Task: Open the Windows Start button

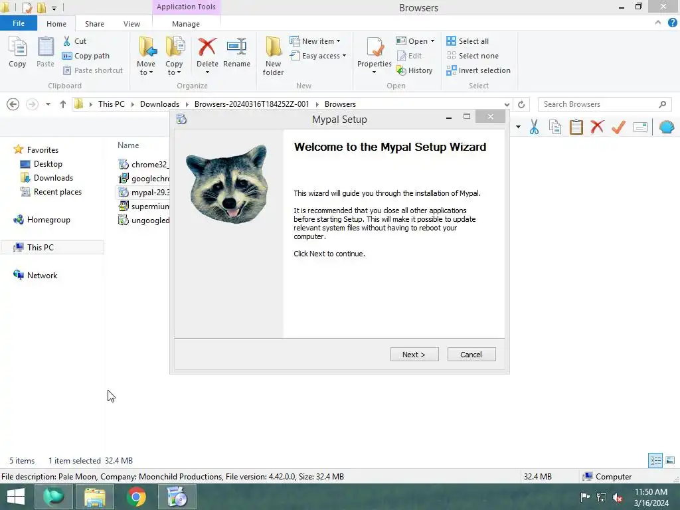Action: (x=16, y=497)
